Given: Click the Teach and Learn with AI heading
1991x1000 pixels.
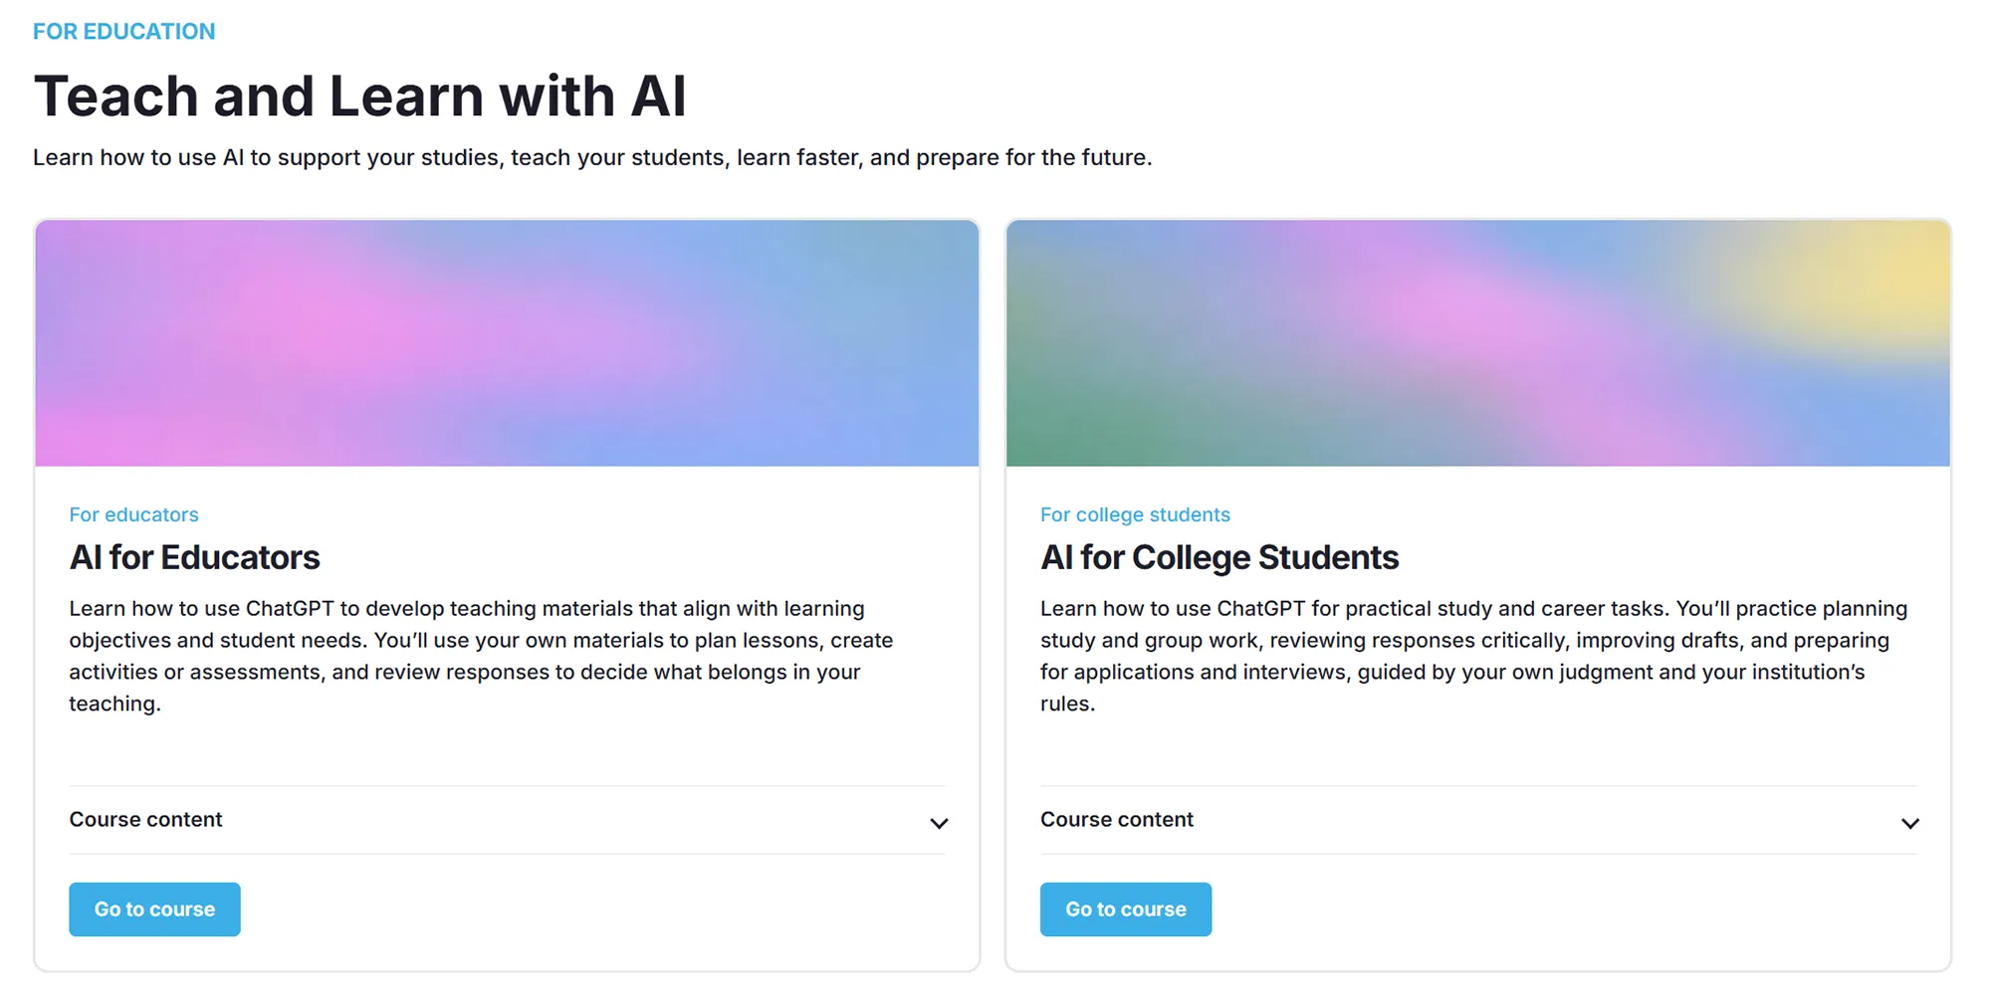Looking at the screenshot, I should 359,96.
